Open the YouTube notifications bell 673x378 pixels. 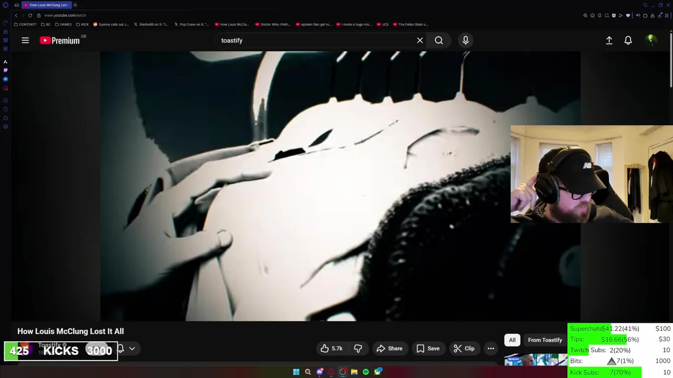[x=628, y=40]
